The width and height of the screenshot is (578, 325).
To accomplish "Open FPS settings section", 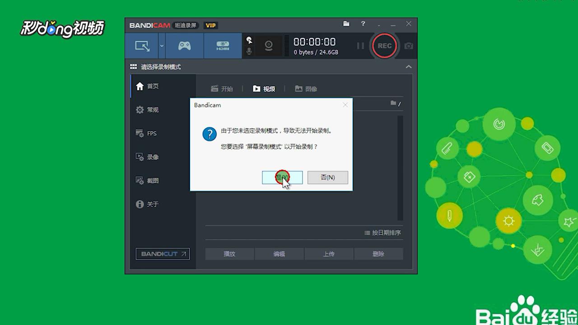I will [163, 134].
